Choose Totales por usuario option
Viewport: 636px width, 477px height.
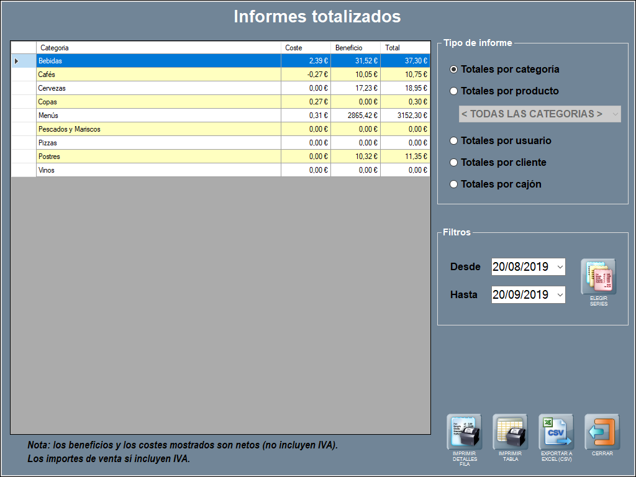pos(454,141)
